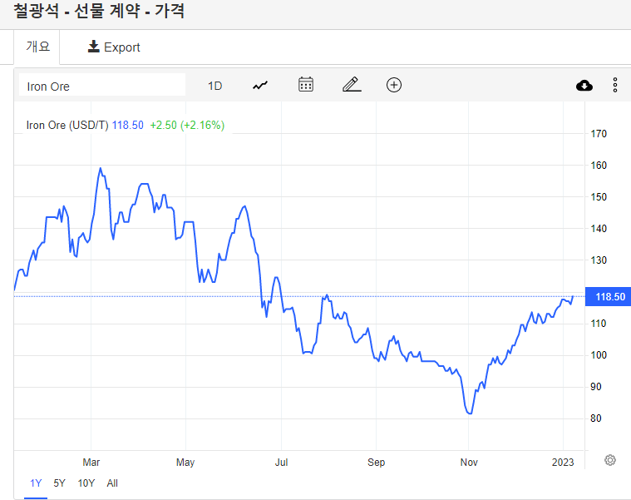Open the three-dot more options menu

(615, 86)
